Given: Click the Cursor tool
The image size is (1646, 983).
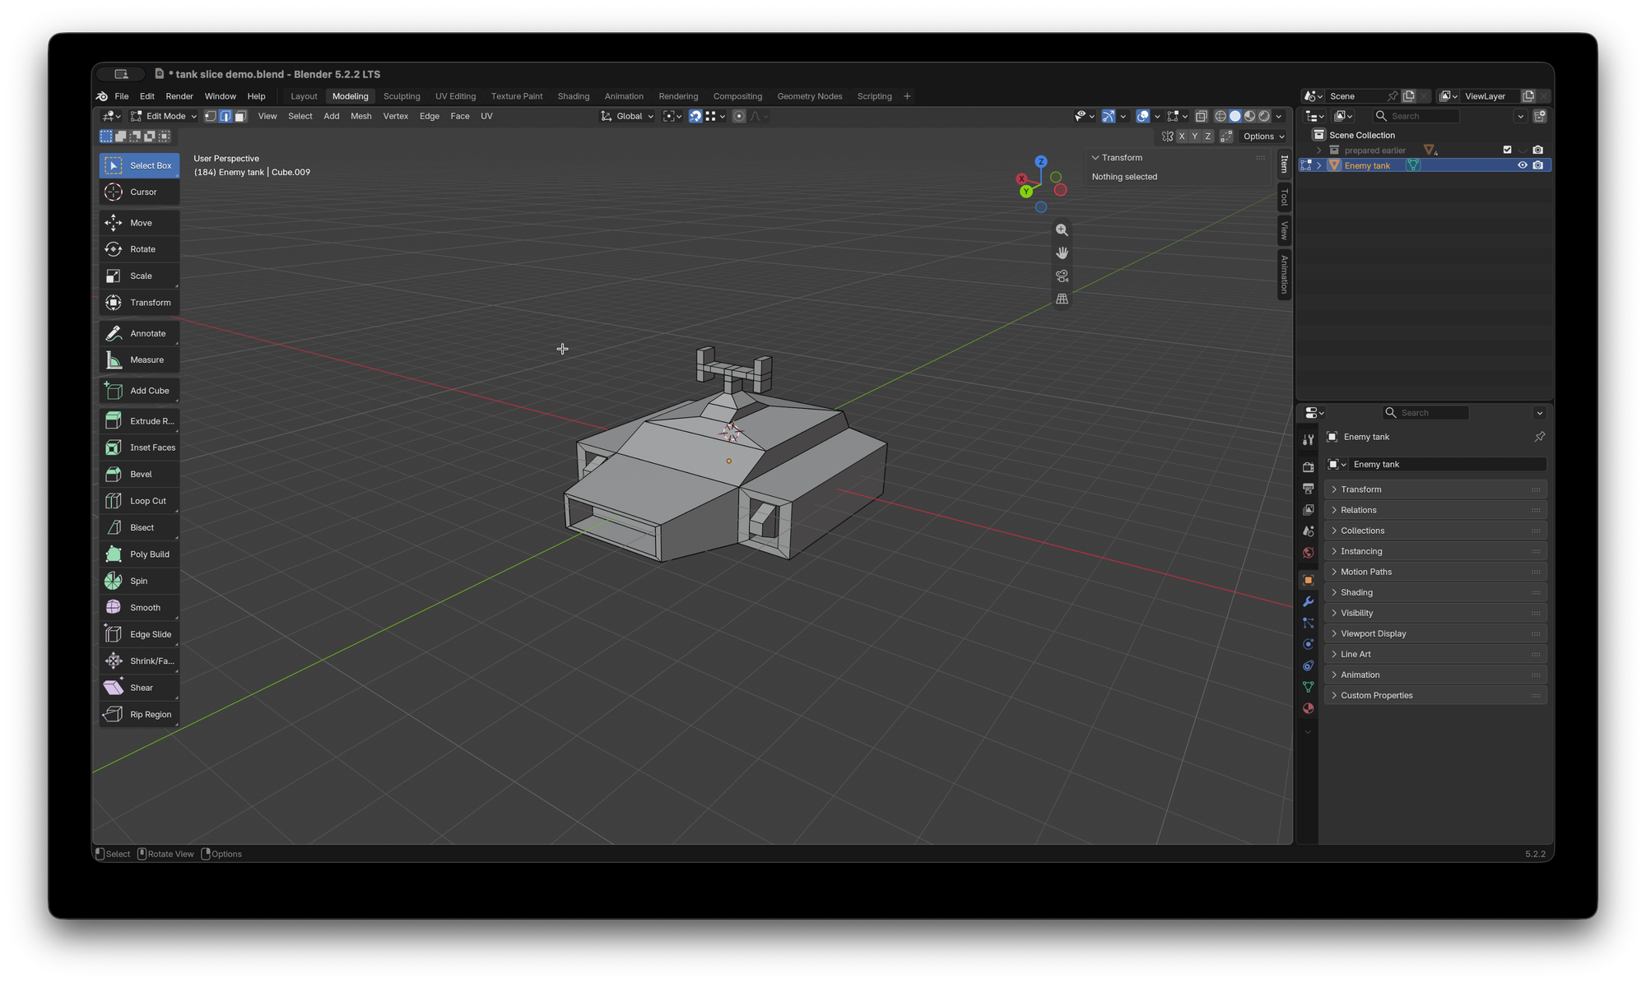Looking at the screenshot, I should (x=139, y=192).
